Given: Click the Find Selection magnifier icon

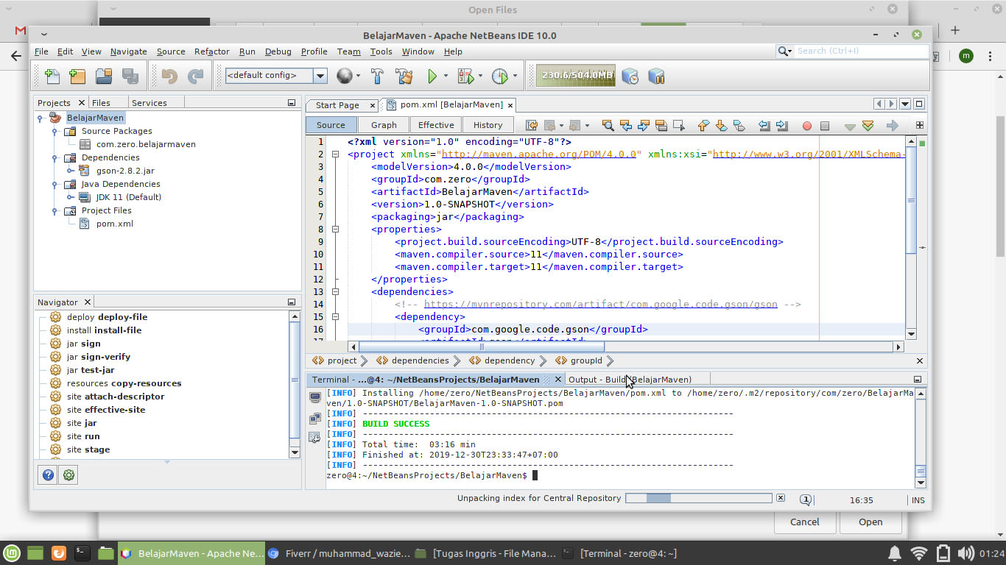Looking at the screenshot, I should (608, 126).
